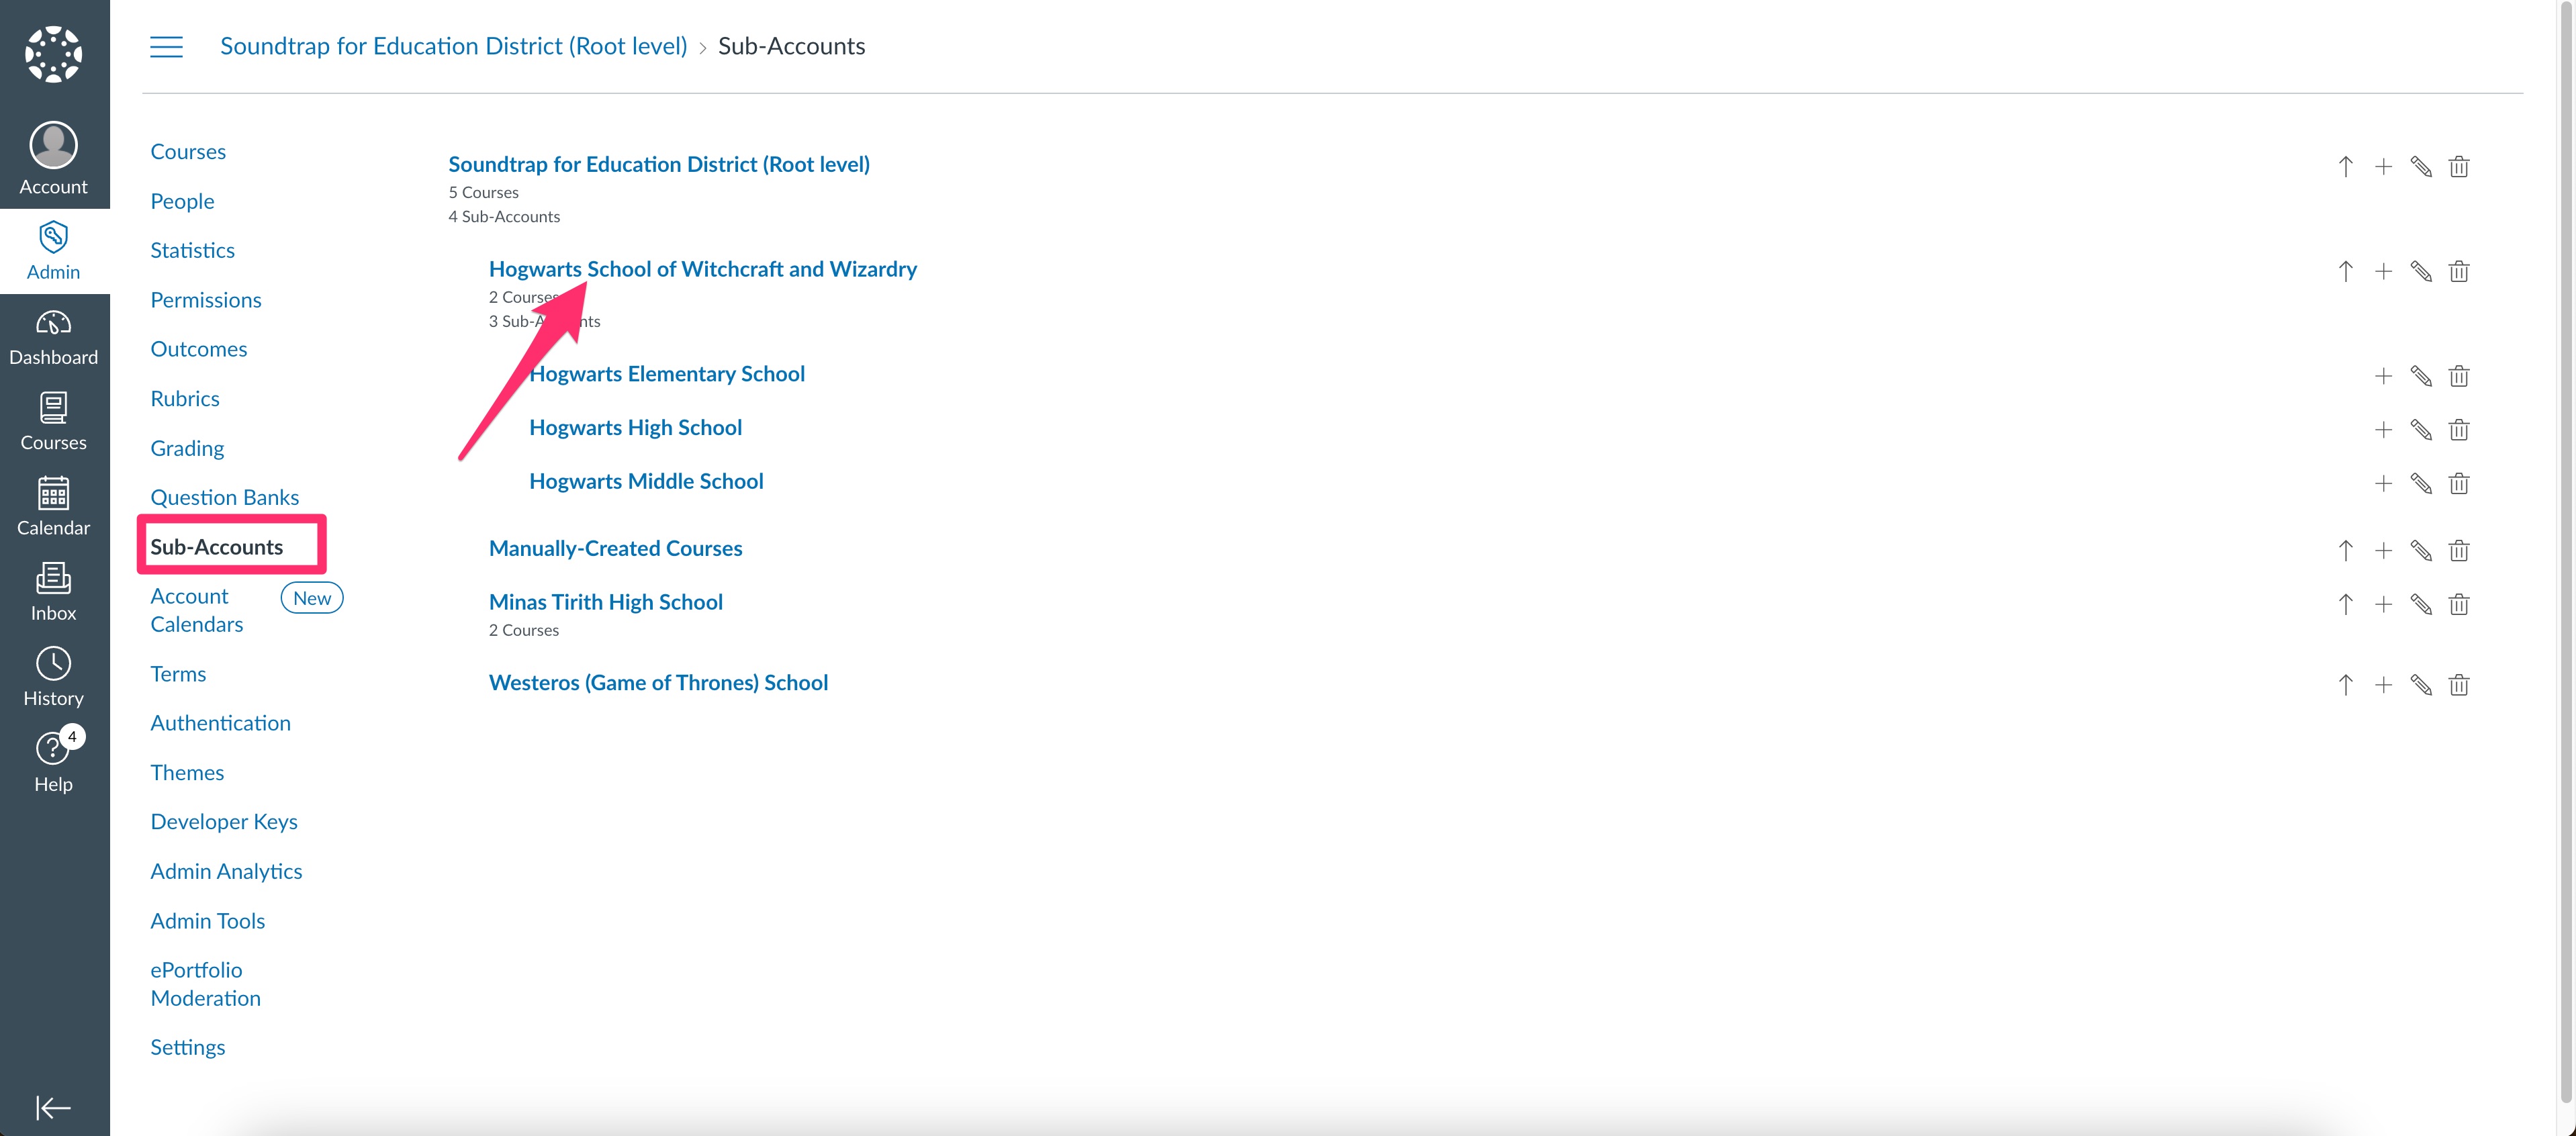This screenshot has width=2576, height=1136.
Task: Collapse the left sidebar
Action: coord(53,1107)
